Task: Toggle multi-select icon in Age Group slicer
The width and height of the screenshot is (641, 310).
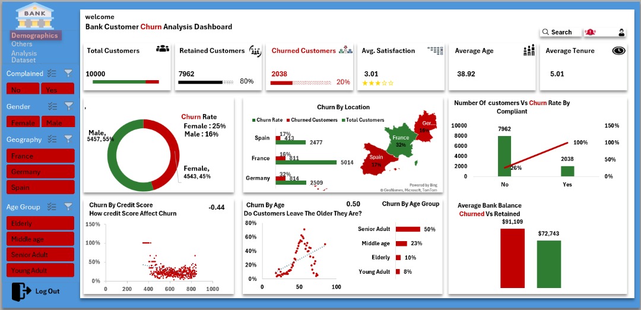Action: pyautogui.click(x=52, y=207)
